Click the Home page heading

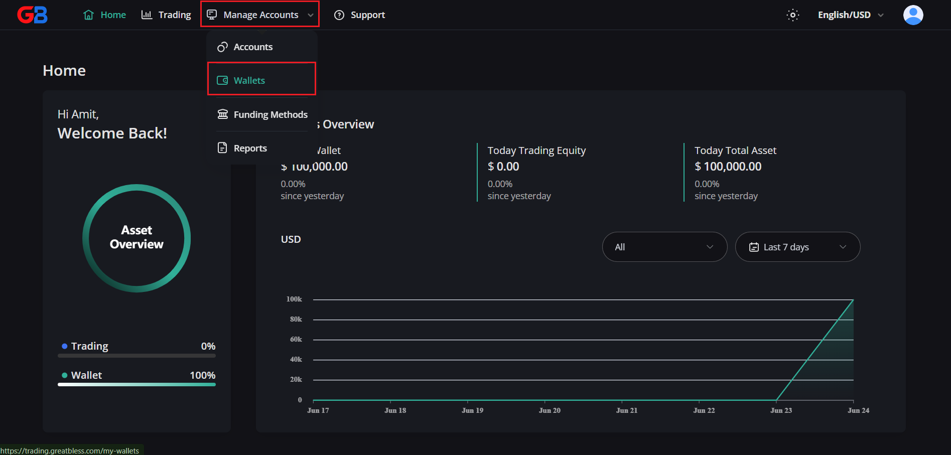[x=64, y=71]
